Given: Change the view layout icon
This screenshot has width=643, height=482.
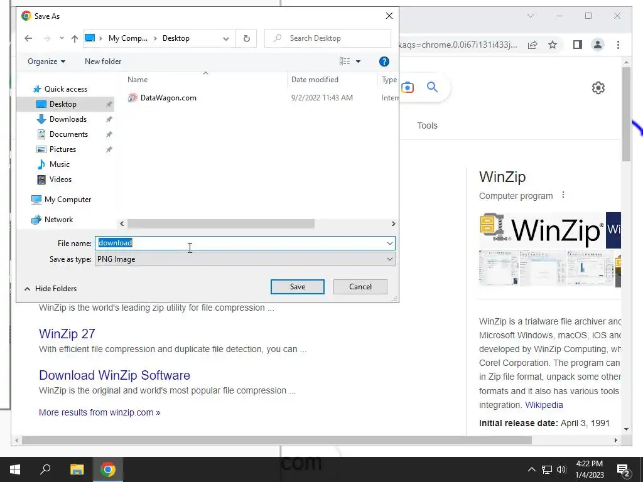Looking at the screenshot, I should point(345,62).
